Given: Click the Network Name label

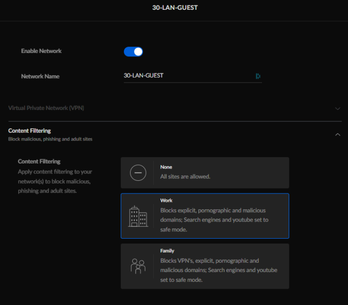Looking at the screenshot, I should (x=40, y=76).
